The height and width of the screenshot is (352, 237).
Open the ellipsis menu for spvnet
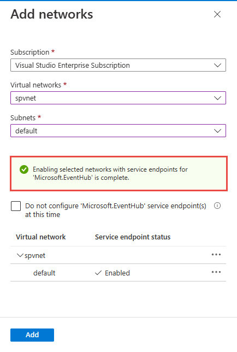click(216, 255)
